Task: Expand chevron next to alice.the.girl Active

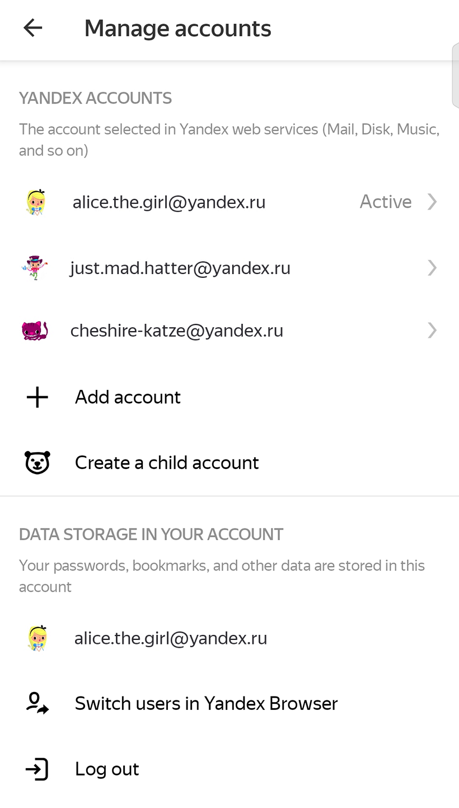Action: pyautogui.click(x=432, y=202)
